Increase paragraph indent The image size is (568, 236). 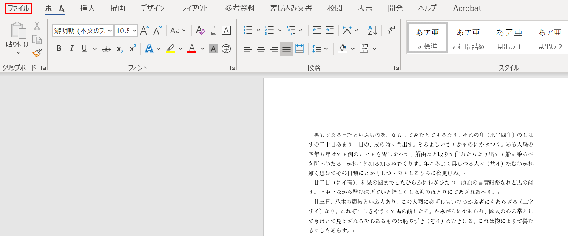click(330, 30)
